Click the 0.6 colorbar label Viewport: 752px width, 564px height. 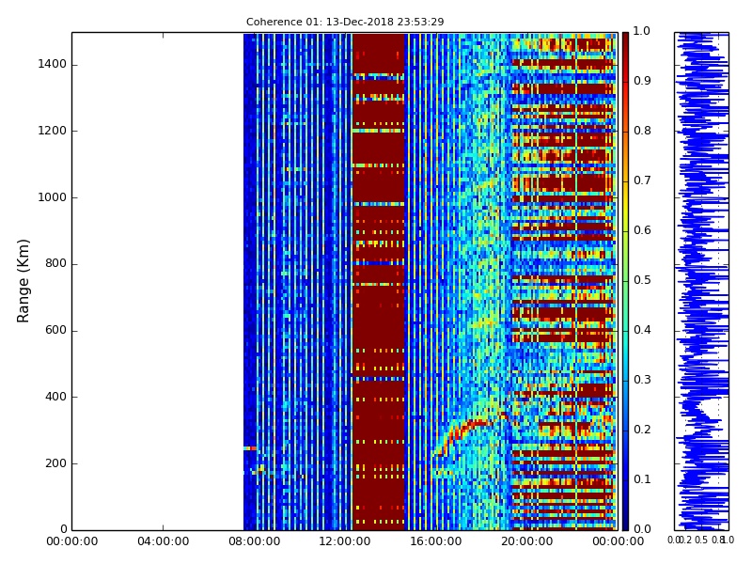point(642,230)
